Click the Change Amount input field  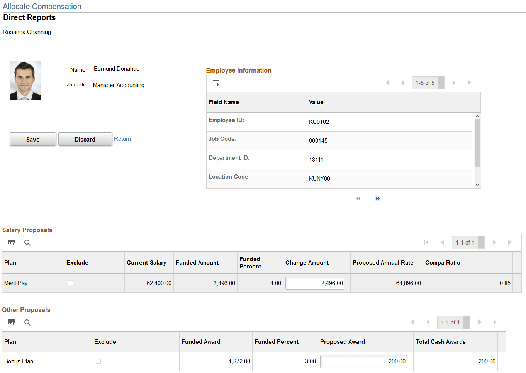tap(314, 283)
